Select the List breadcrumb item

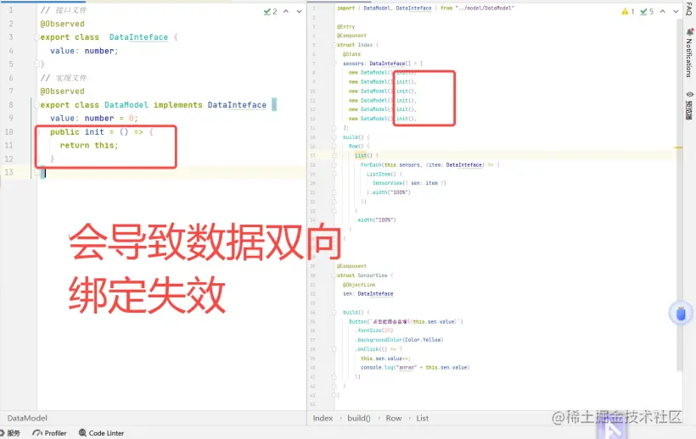point(423,418)
